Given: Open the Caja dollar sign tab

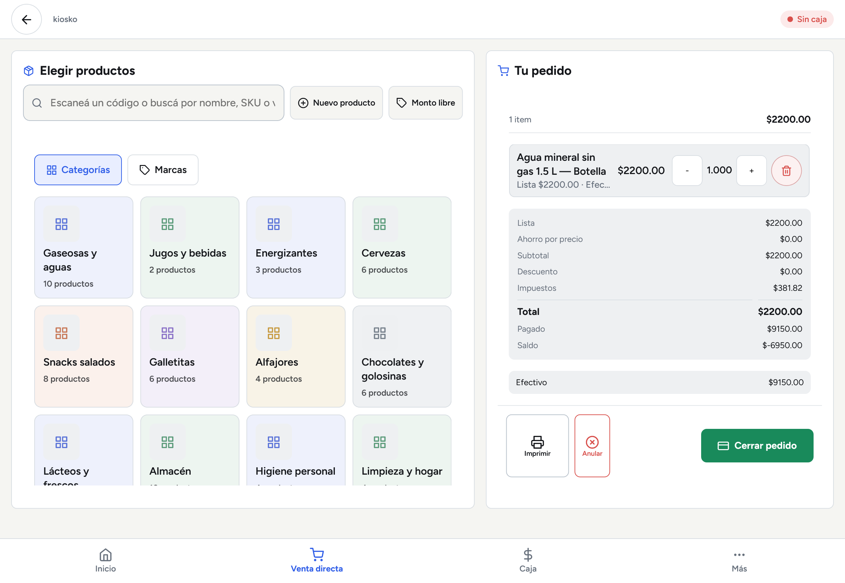Looking at the screenshot, I should pyautogui.click(x=528, y=561).
